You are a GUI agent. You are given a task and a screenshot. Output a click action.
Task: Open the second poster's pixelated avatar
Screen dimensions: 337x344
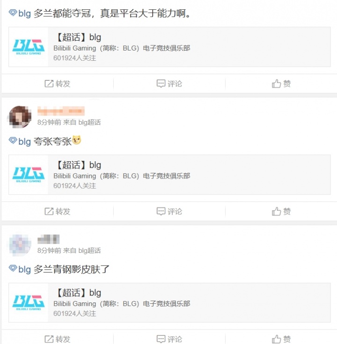point(20,117)
